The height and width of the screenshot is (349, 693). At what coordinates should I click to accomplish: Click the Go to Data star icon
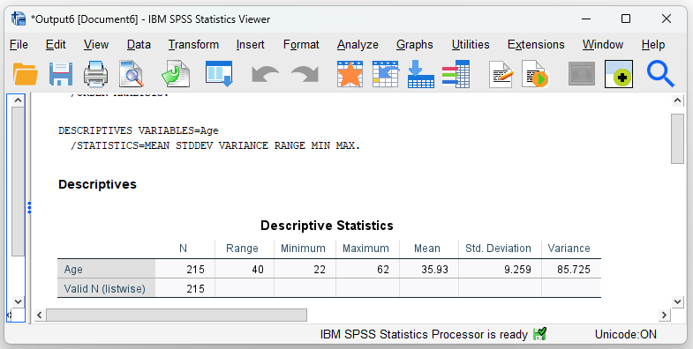[x=350, y=74]
